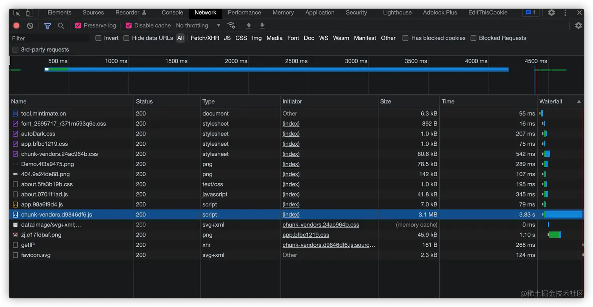Screen dimensions: 593x307
Task: Filter requests by JS type
Action: pyautogui.click(x=227, y=38)
